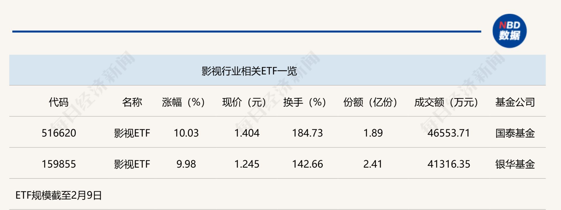The image size is (561, 210).
Task: Click fund code 159855
Action: [x=59, y=164]
